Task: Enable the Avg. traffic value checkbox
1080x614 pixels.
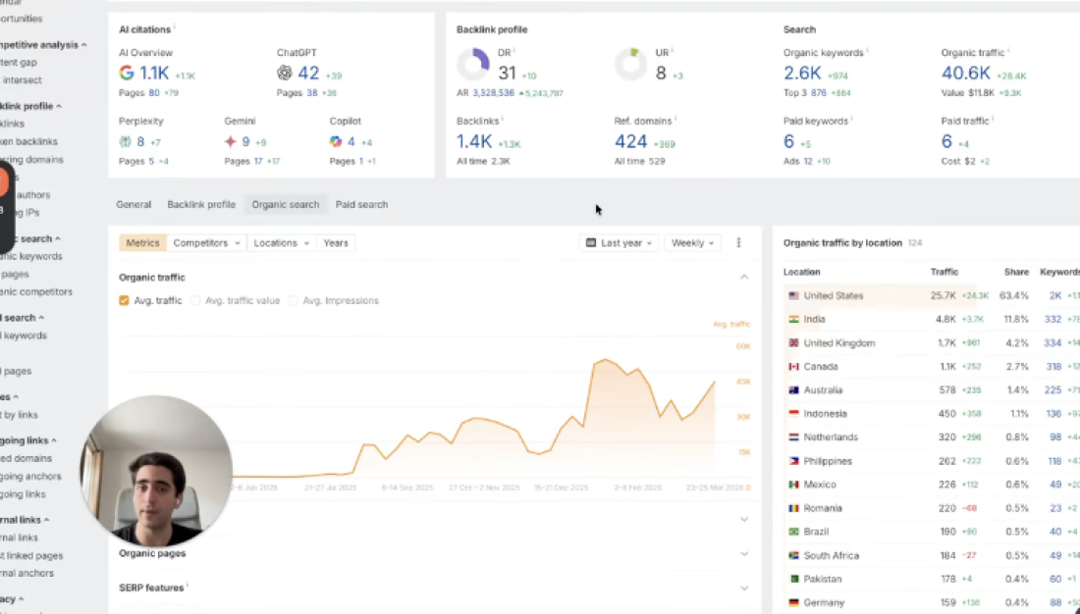Action: (196, 300)
